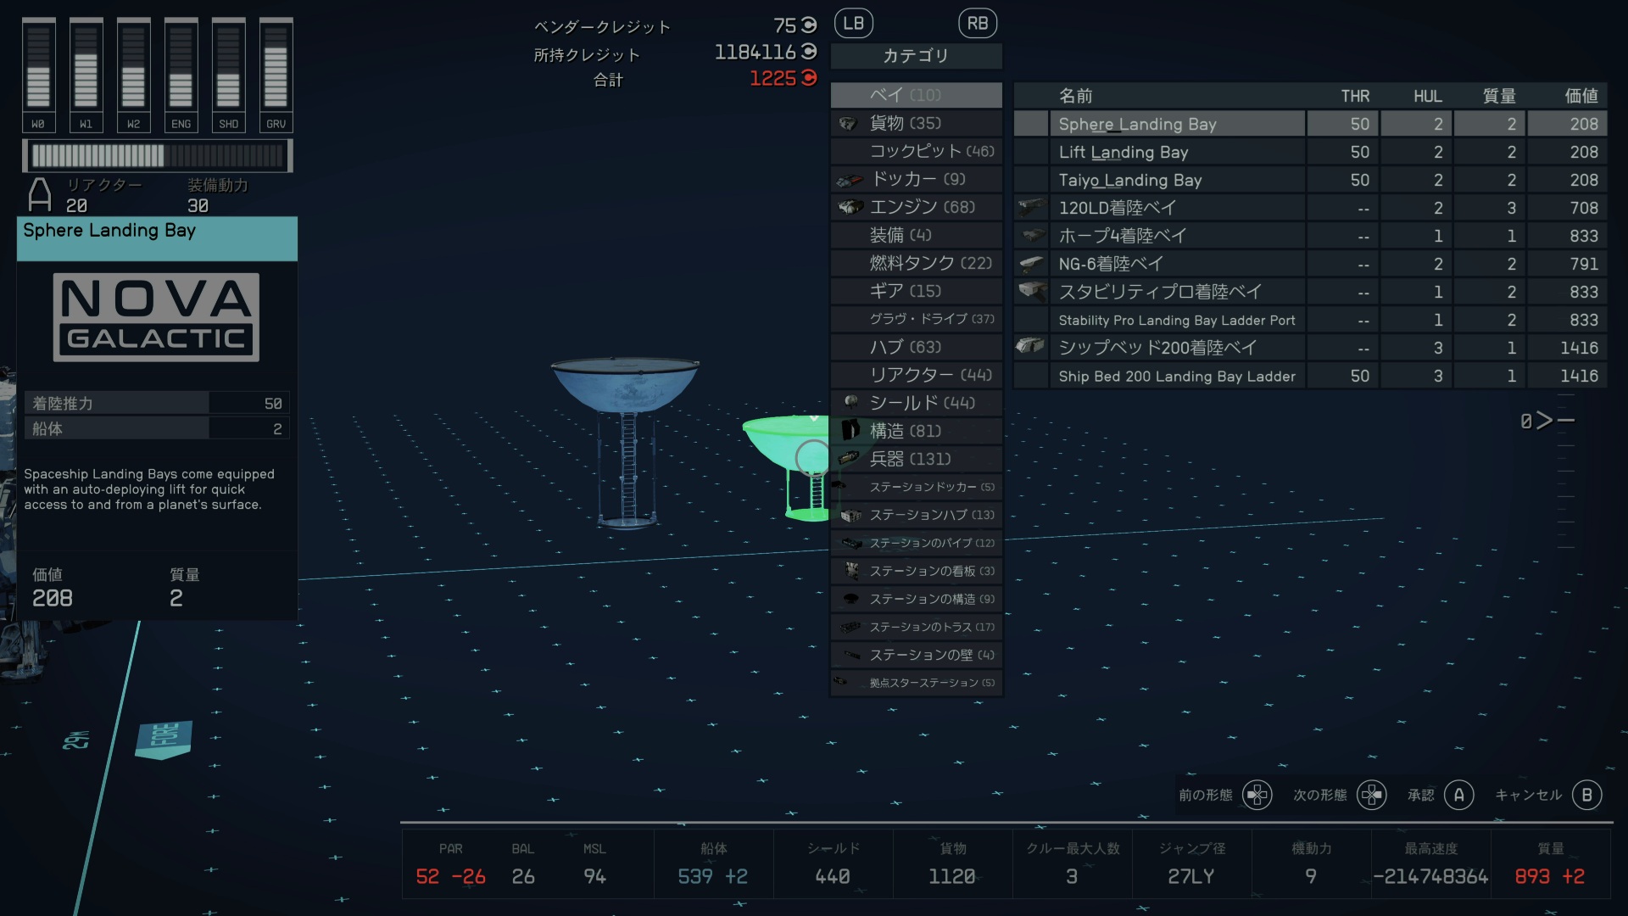Open the コックピット (46) category

917,151
